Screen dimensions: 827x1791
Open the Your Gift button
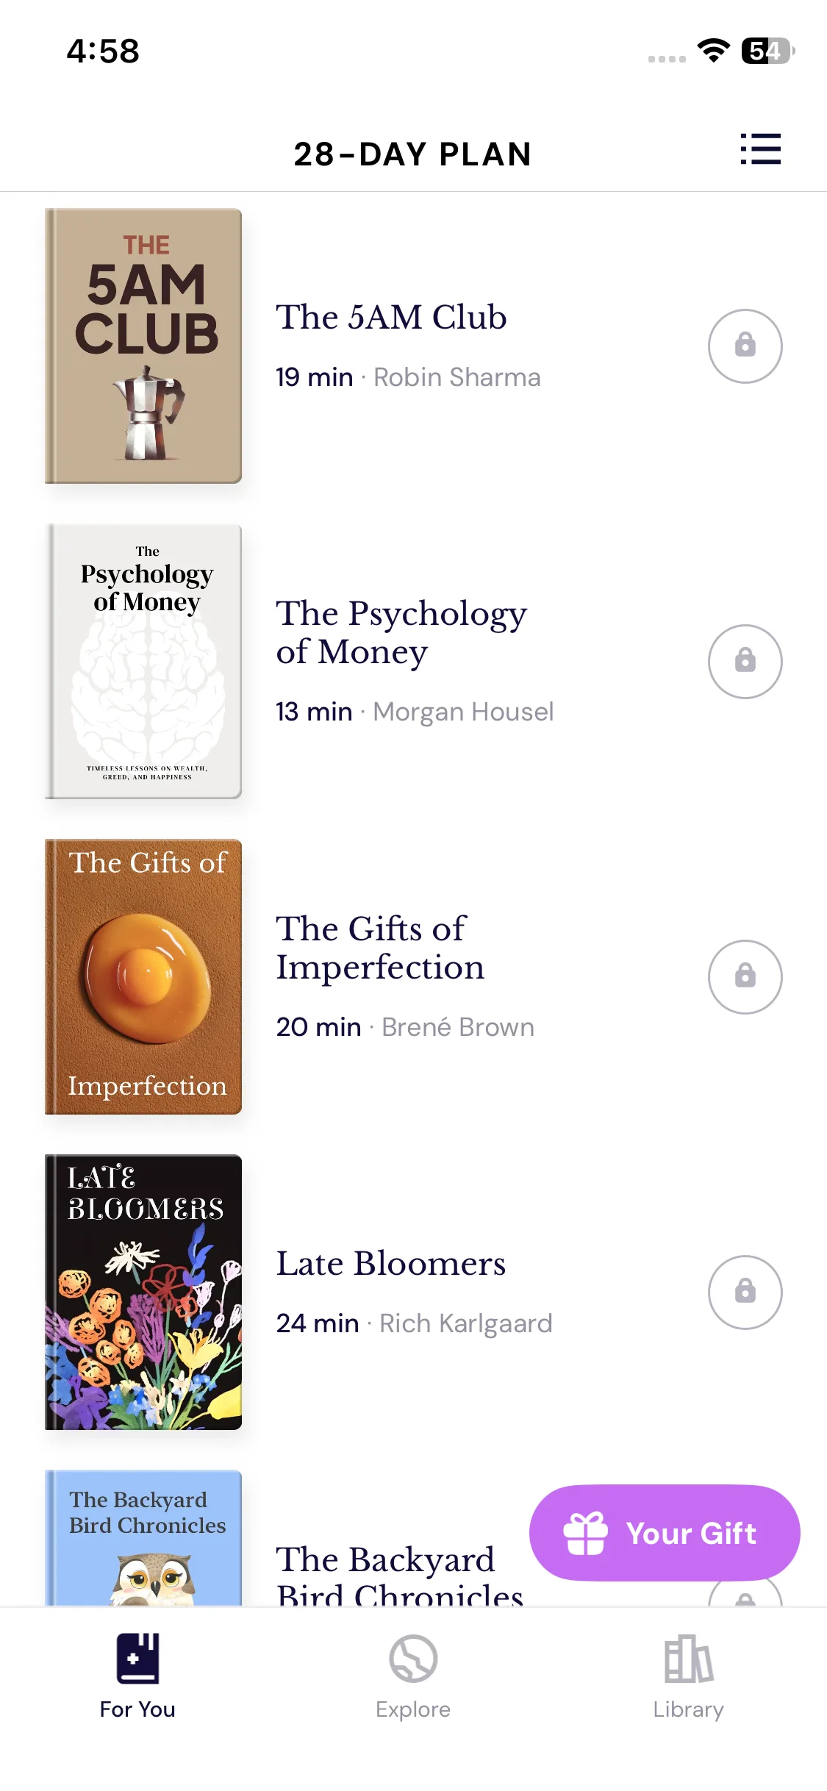point(665,1533)
